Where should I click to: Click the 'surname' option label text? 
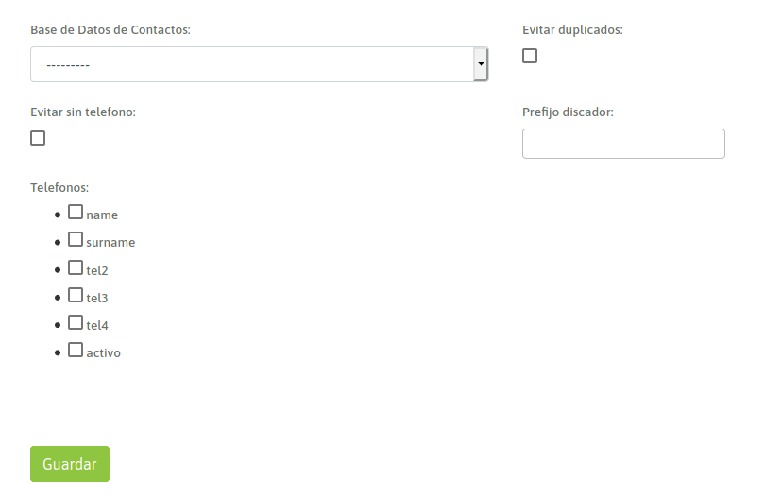click(x=110, y=243)
